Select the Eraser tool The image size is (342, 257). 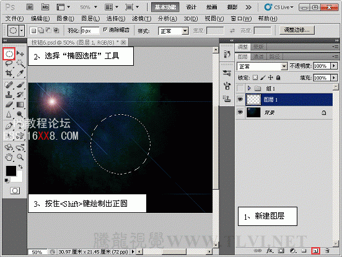[9, 104]
